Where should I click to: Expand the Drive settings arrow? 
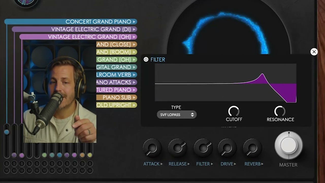[x=235, y=164]
